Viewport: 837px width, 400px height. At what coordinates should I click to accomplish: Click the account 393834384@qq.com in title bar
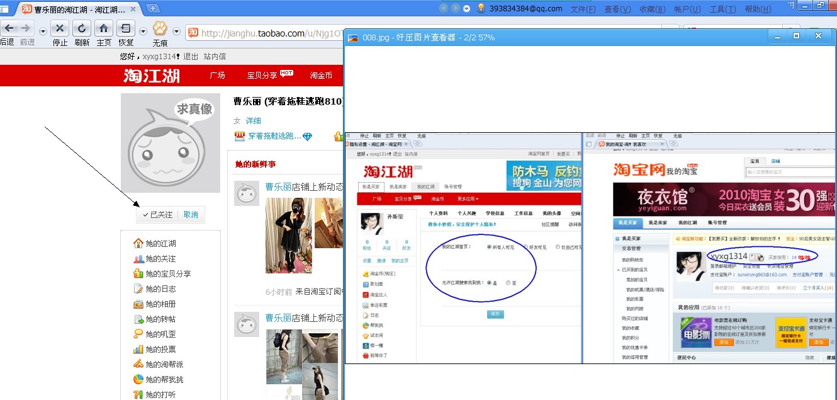click(525, 9)
